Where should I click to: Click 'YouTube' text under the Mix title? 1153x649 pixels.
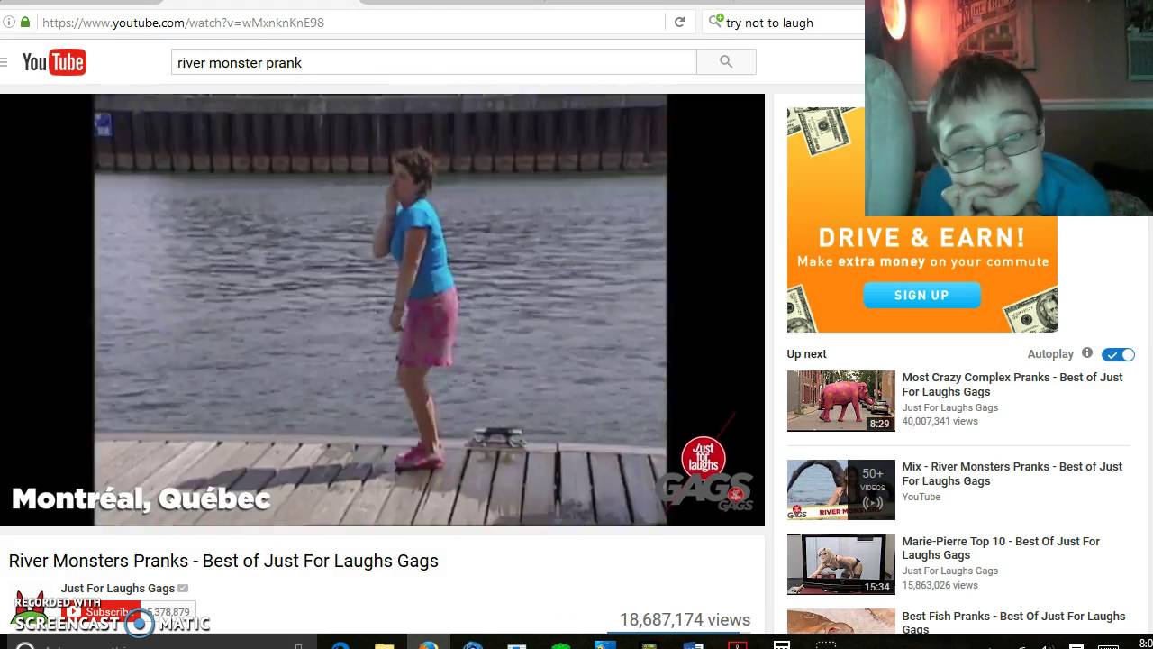[921, 497]
